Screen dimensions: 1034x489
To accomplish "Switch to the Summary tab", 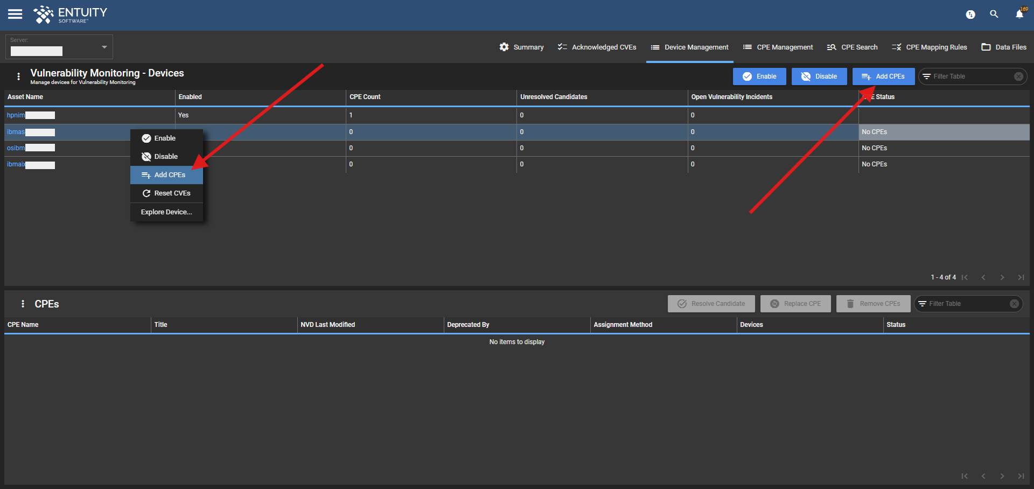I will pyautogui.click(x=521, y=47).
